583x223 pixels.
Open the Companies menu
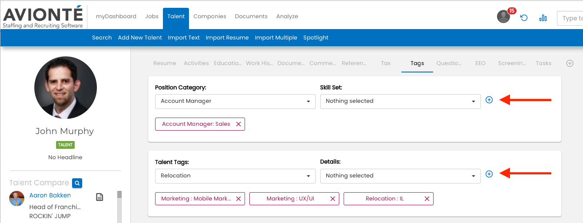210,16
